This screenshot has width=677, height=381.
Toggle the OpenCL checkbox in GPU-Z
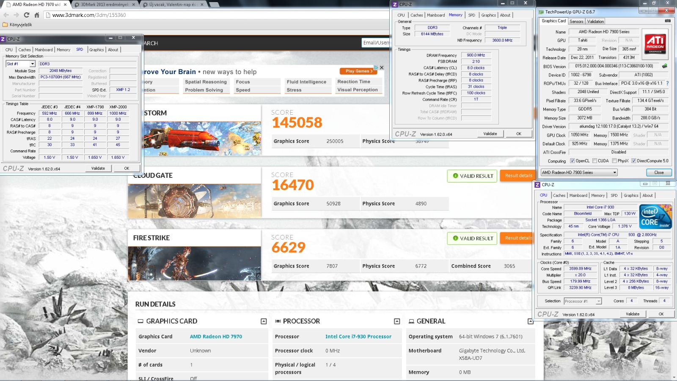(572, 161)
